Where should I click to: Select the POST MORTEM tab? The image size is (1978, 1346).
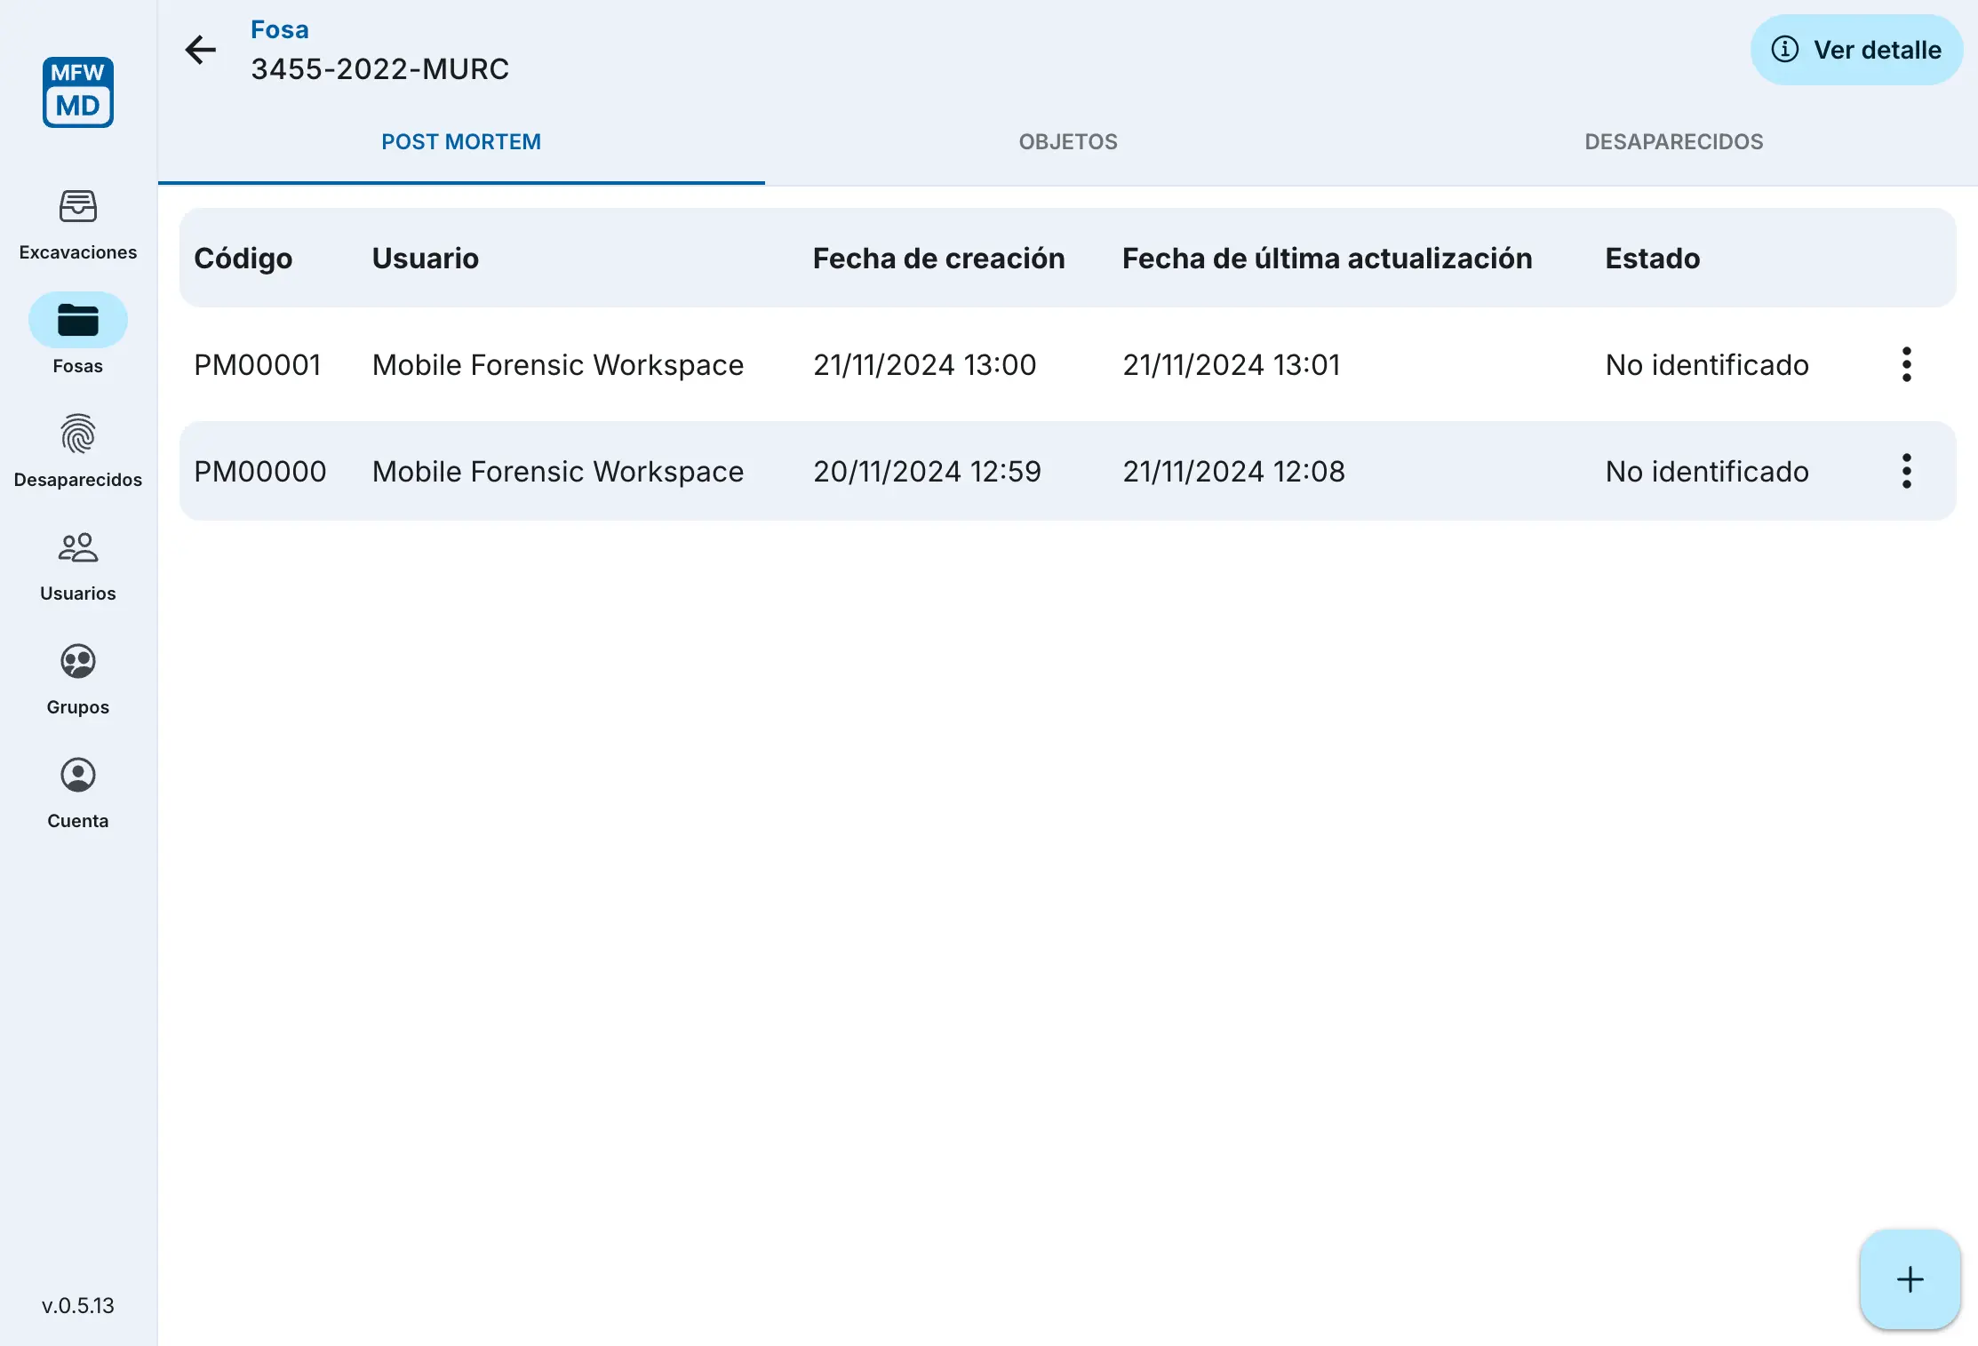pos(461,142)
